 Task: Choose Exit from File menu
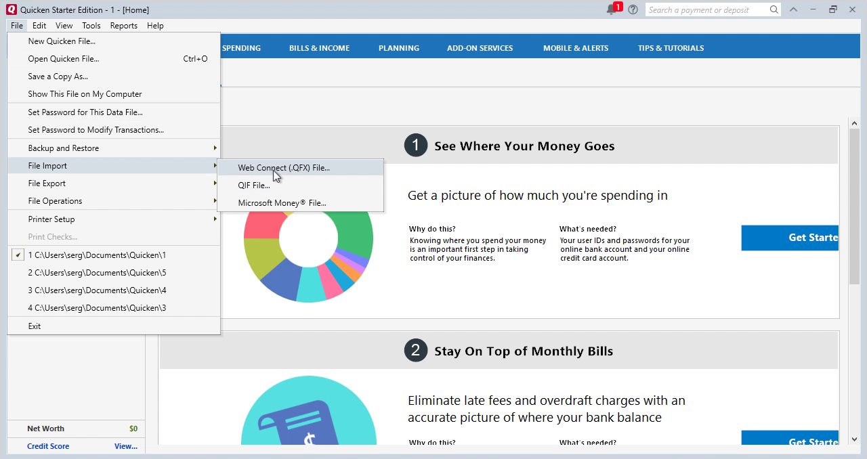pyautogui.click(x=114, y=326)
